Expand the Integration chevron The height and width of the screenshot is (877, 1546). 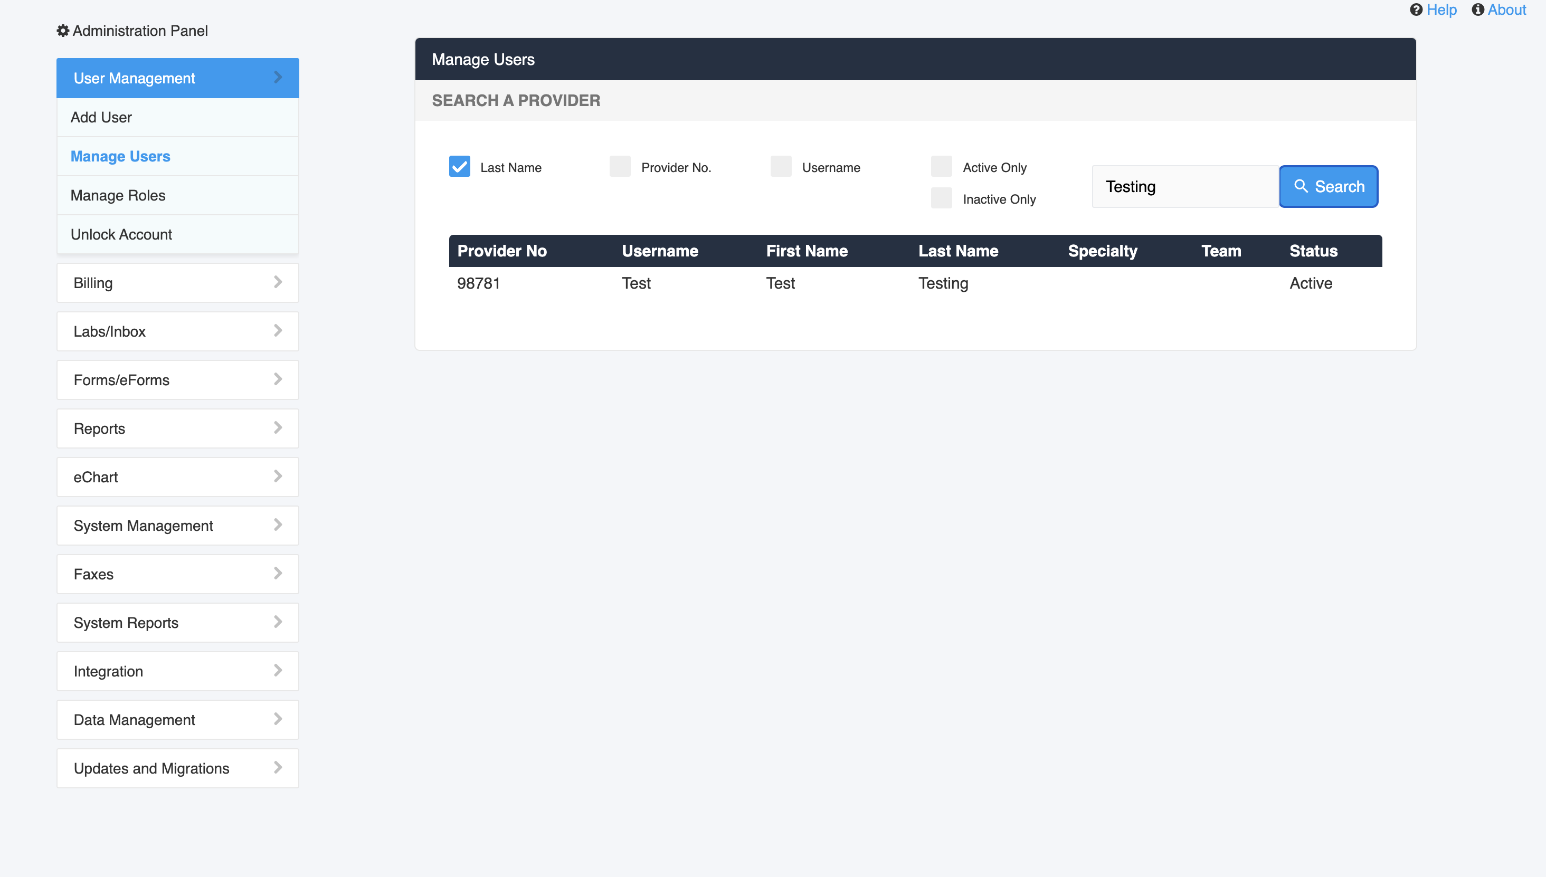click(x=278, y=670)
